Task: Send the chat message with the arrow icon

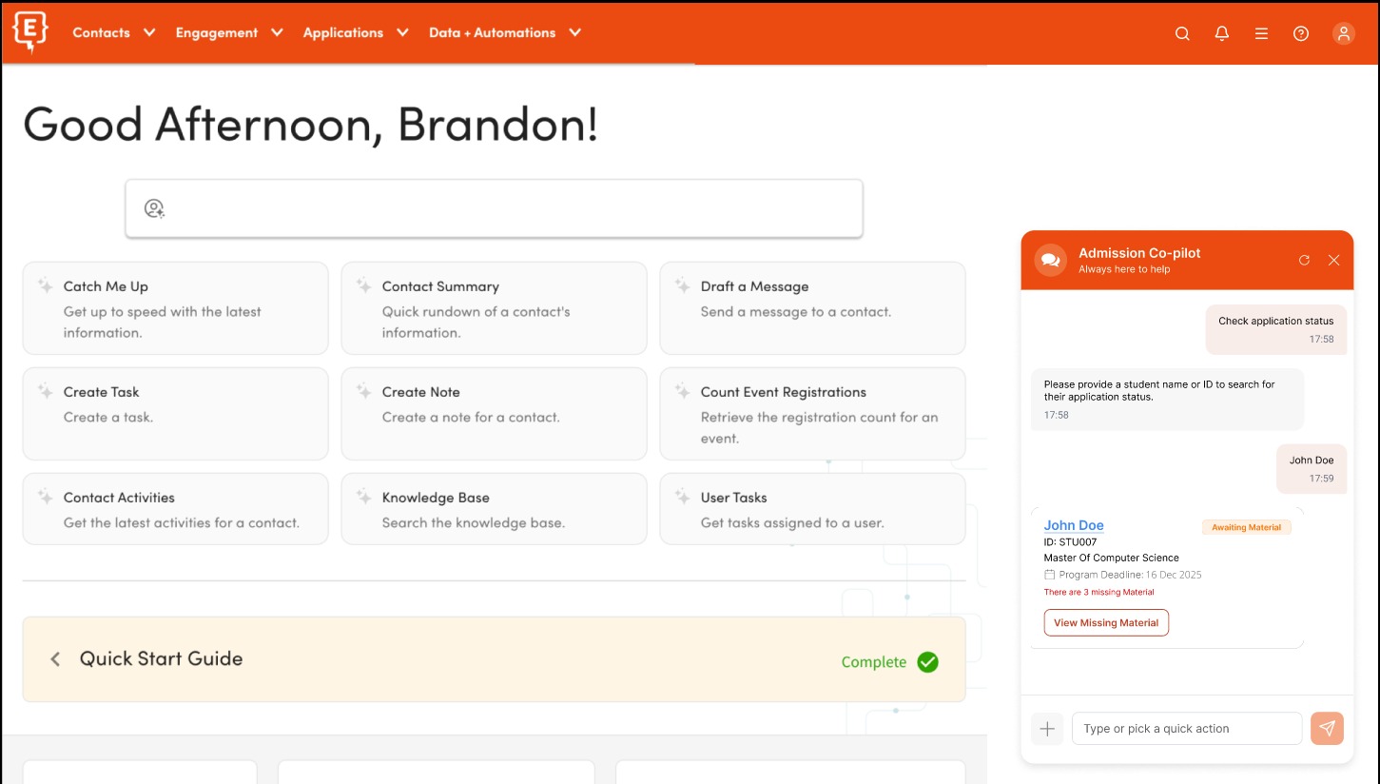Action: click(x=1327, y=728)
